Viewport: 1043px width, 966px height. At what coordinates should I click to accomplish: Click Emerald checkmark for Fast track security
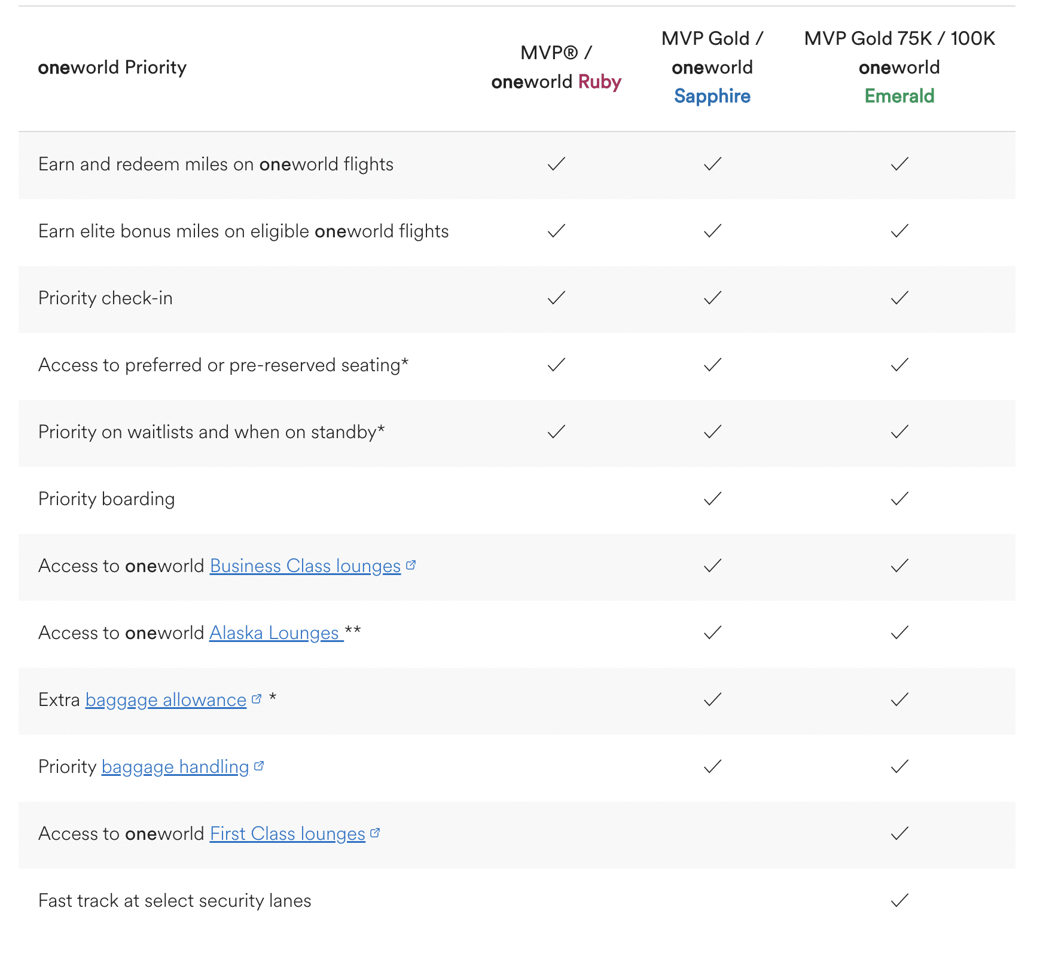click(x=899, y=900)
